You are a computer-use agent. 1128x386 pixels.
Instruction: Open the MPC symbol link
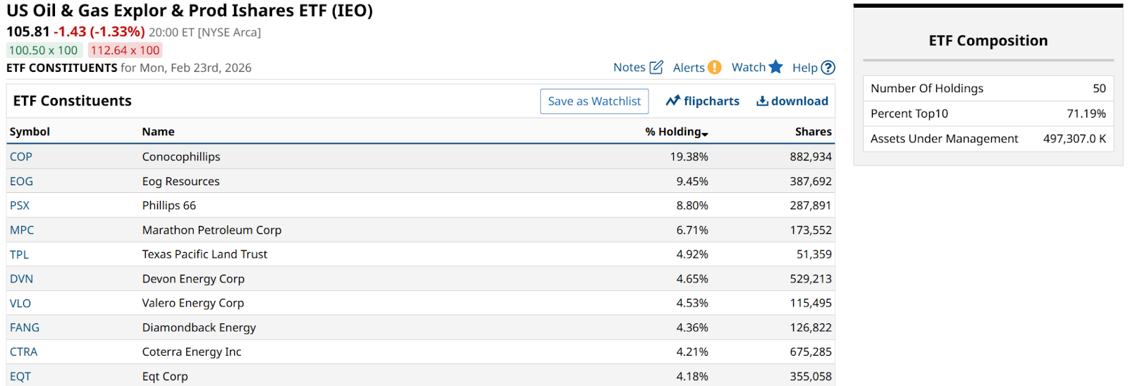(22, 230)
